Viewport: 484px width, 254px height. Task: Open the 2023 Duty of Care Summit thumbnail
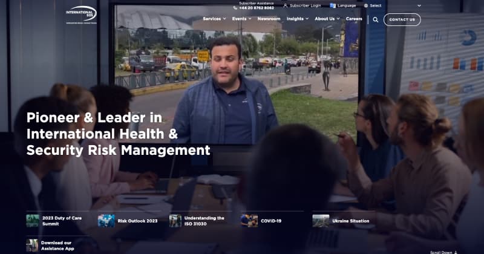coord(33,221)
